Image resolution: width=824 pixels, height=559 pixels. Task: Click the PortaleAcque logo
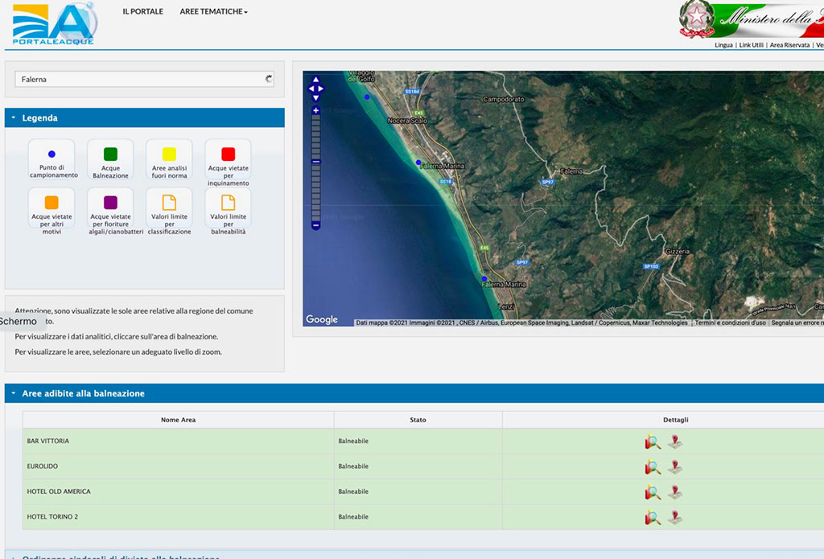(55, 23)
